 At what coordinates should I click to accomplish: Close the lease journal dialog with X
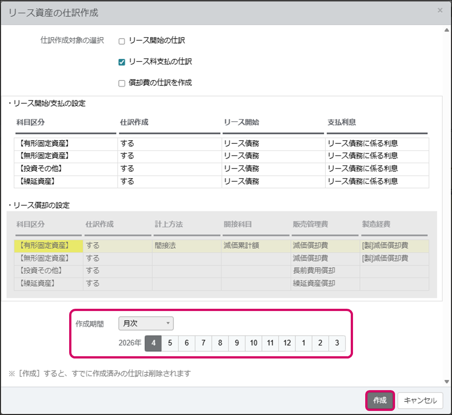(x=440, y=10)
